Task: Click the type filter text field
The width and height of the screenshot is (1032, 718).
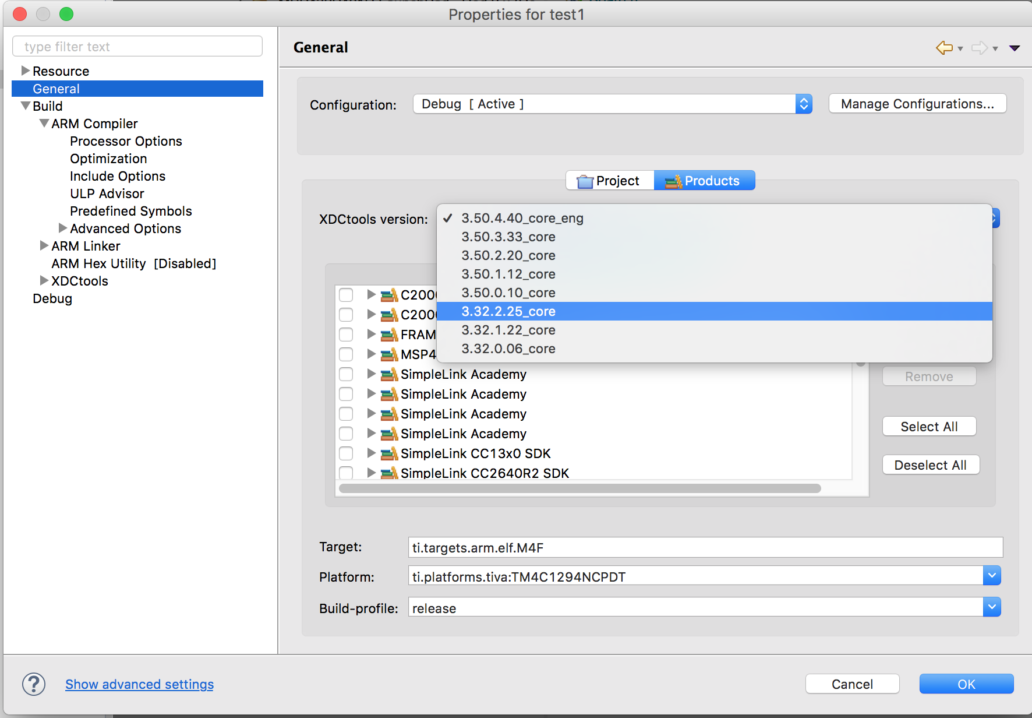Action: [x=137, y=47]
